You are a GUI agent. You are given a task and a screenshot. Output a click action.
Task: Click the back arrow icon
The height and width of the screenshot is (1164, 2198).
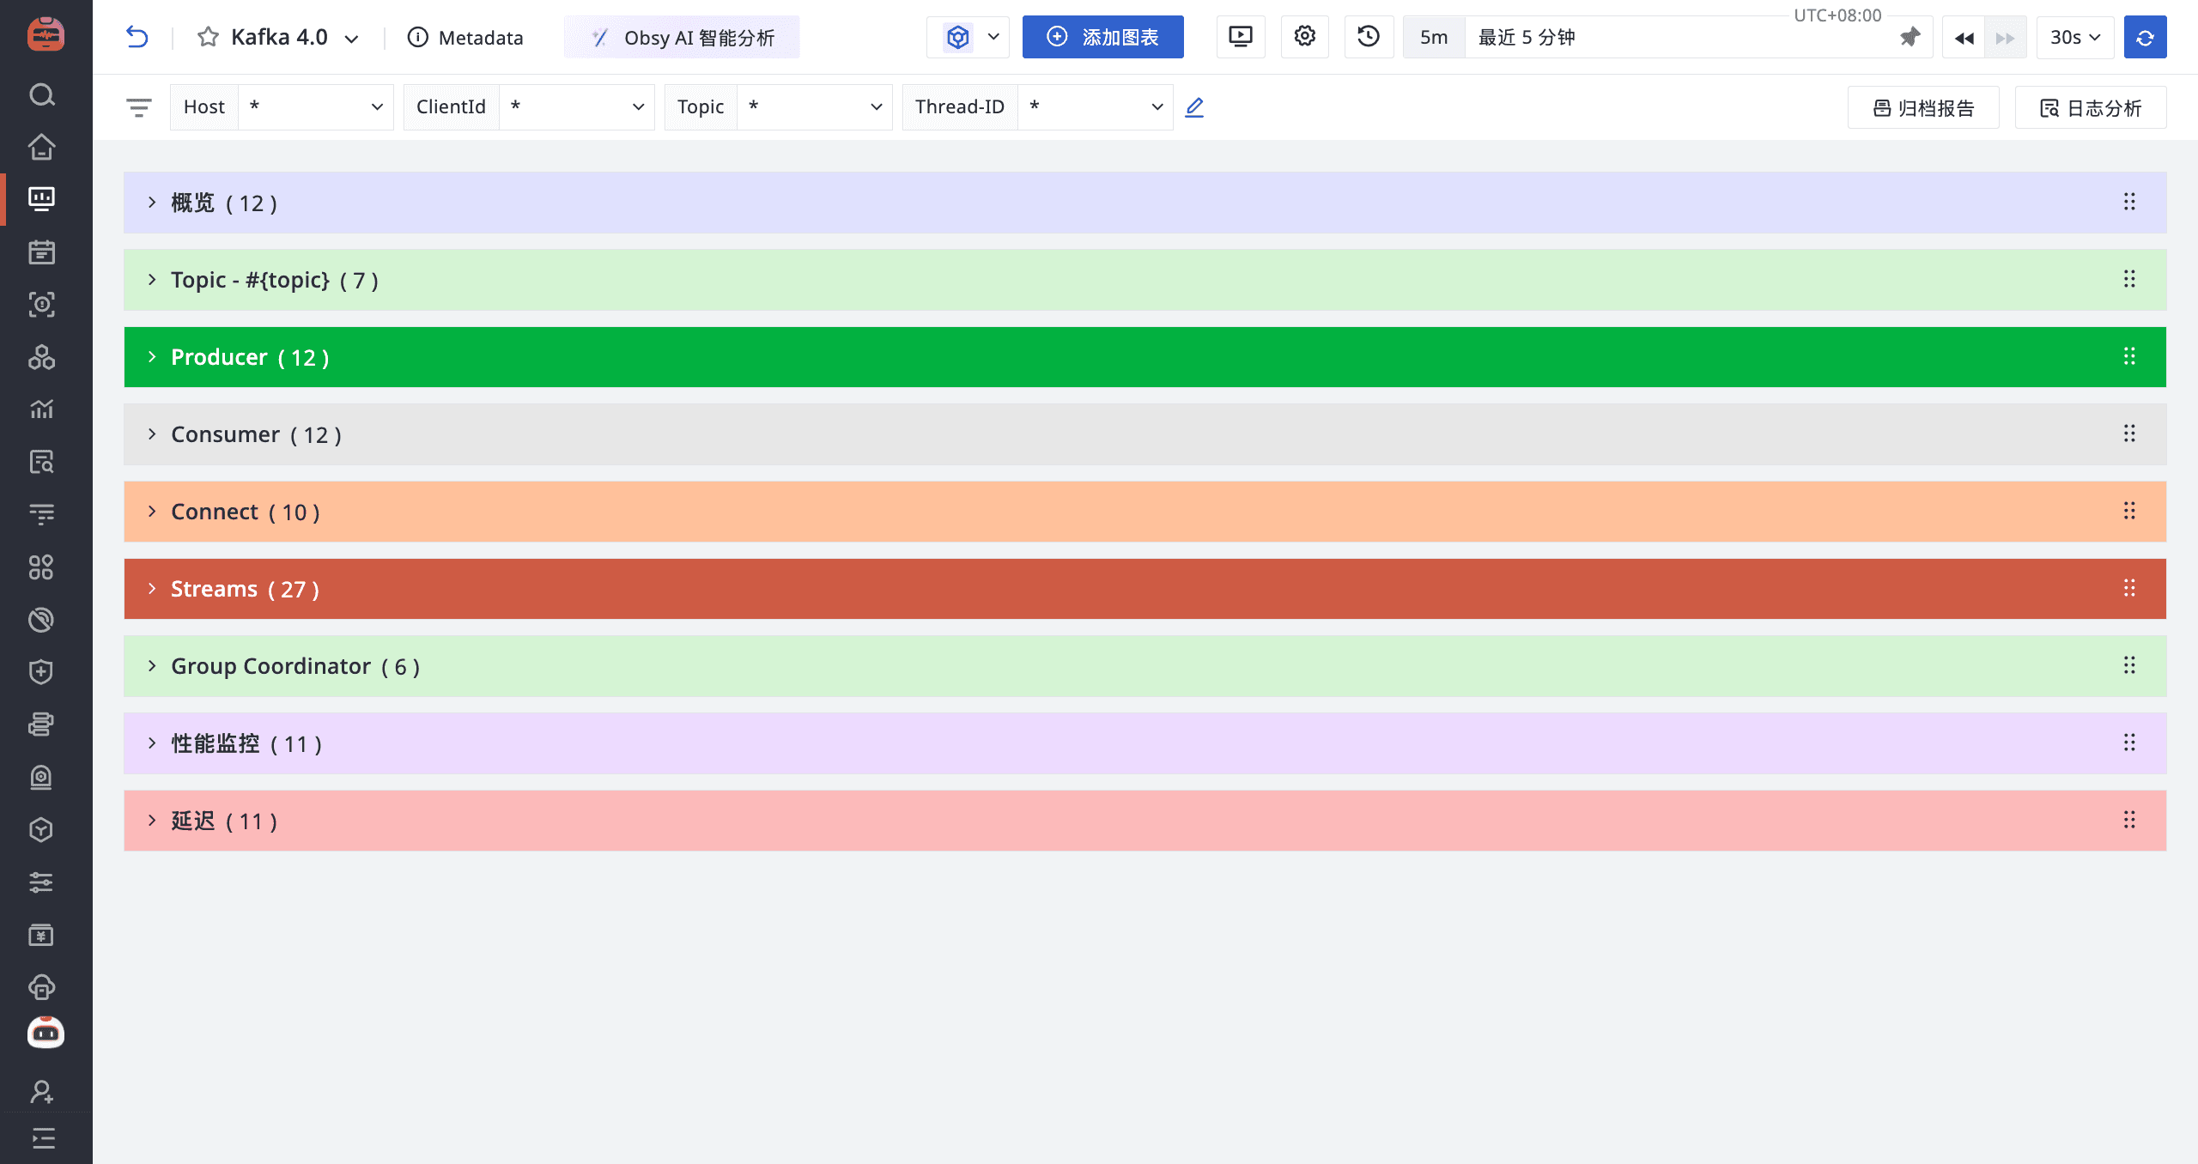point(137,37)
